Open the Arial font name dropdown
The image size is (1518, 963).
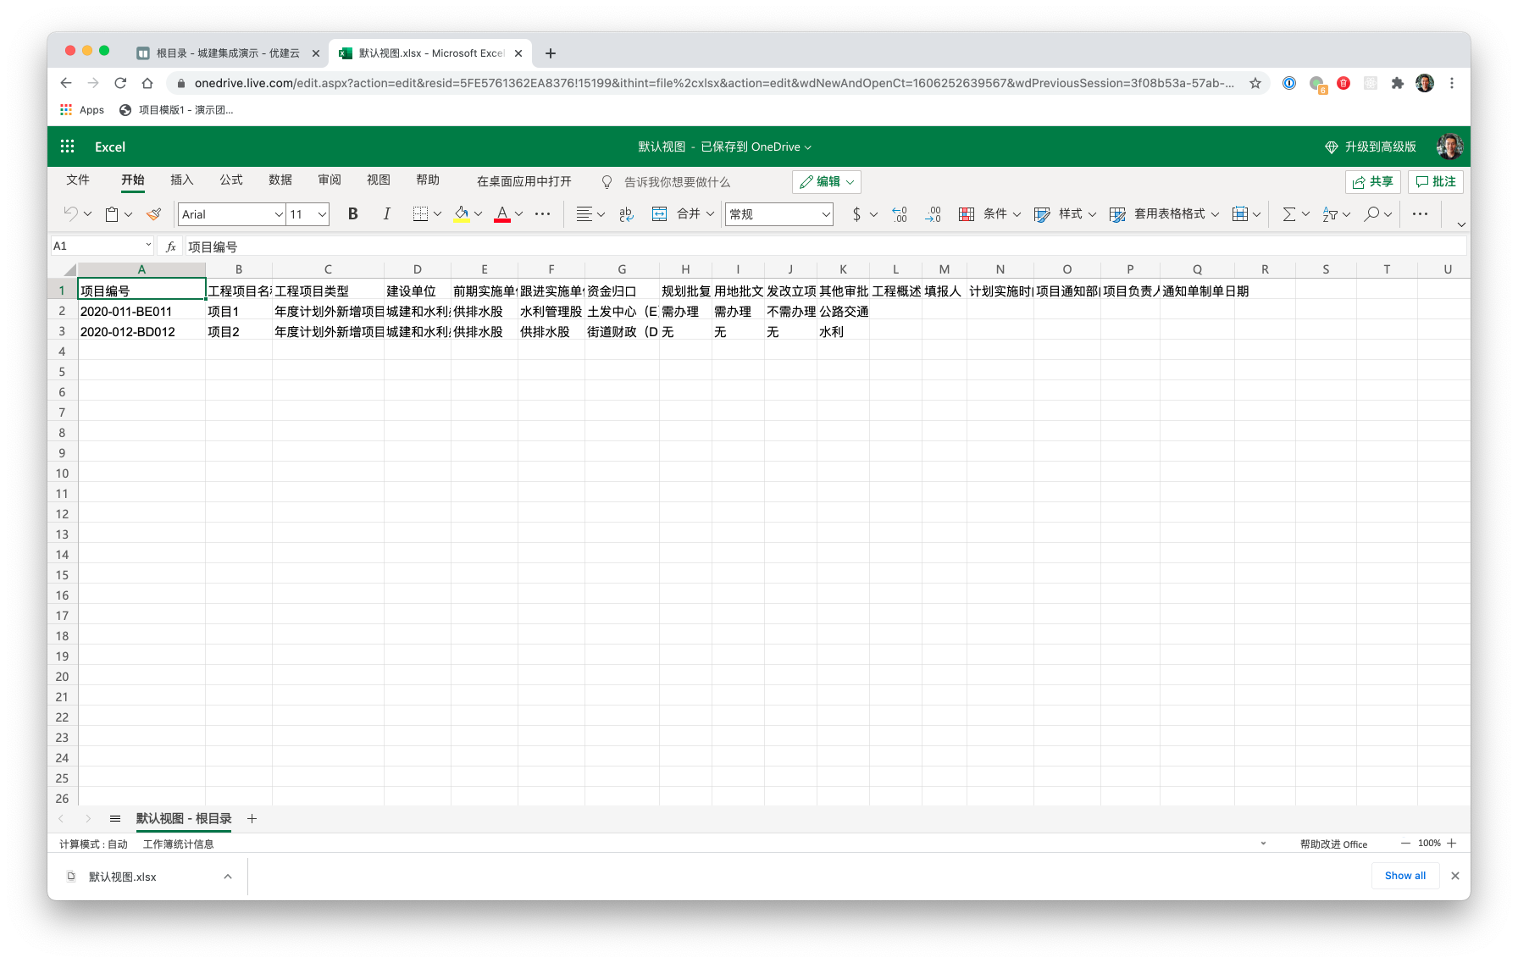click(278, 214)
